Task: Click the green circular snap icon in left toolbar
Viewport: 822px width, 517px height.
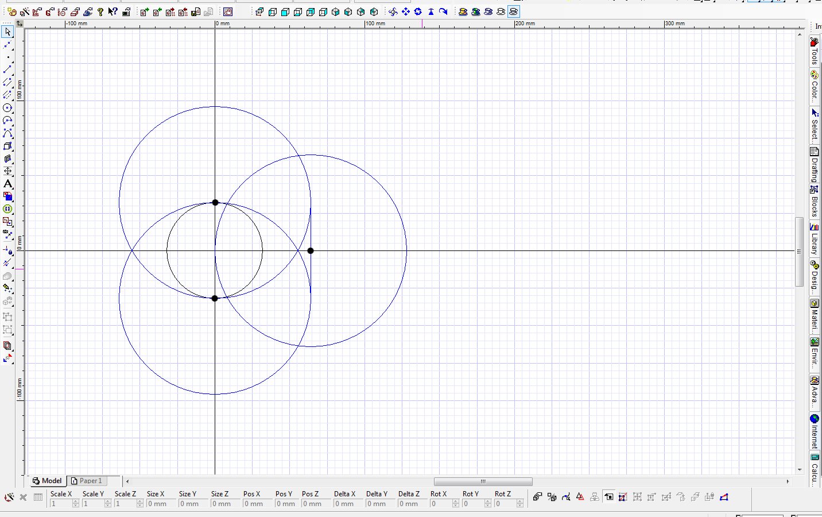Action: tap(7, 209)
